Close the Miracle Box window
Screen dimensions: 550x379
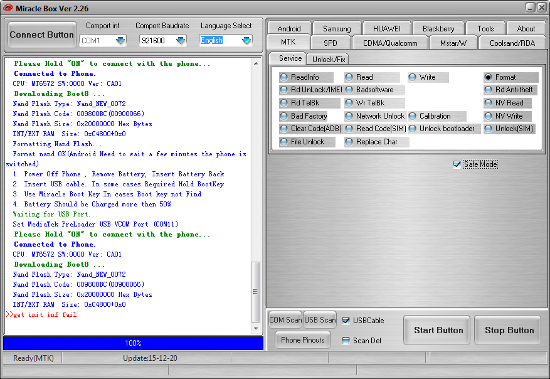[x=542, y=8]
